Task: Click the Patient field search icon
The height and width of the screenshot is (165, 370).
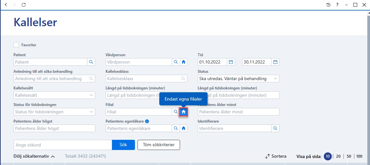Action: point(91,62)
